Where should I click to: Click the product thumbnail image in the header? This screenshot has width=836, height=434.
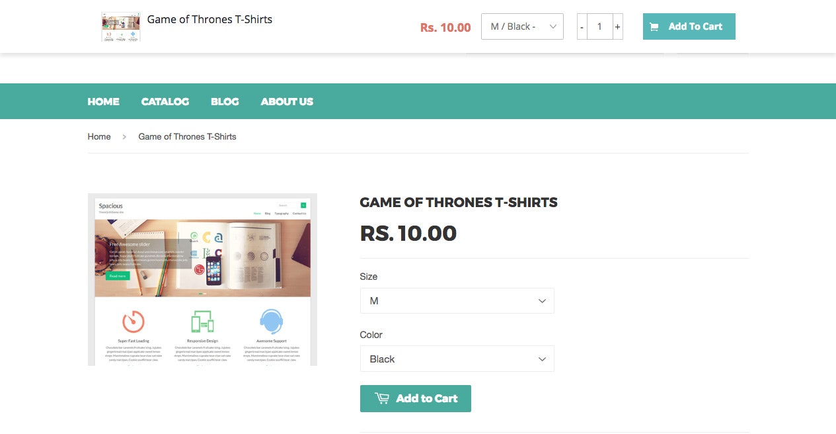click(x=120, y=26)
